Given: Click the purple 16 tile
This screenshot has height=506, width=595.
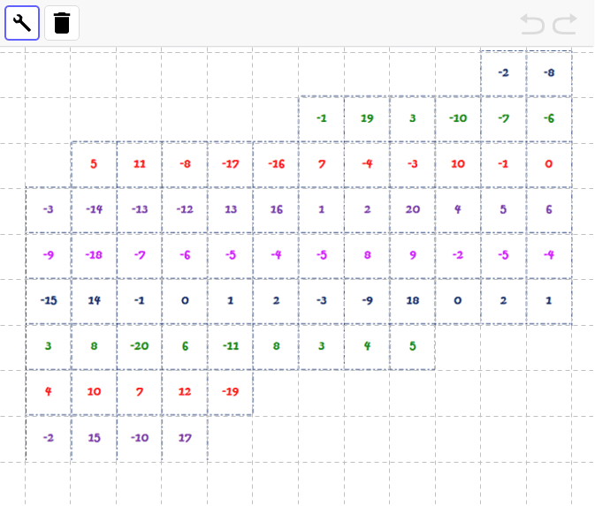Looking at the screenshot, I should (276, 209).
